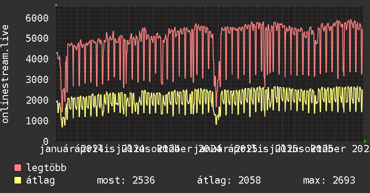
Task: Click the 3000 y-axis label
Action: (x=37, y=79)
